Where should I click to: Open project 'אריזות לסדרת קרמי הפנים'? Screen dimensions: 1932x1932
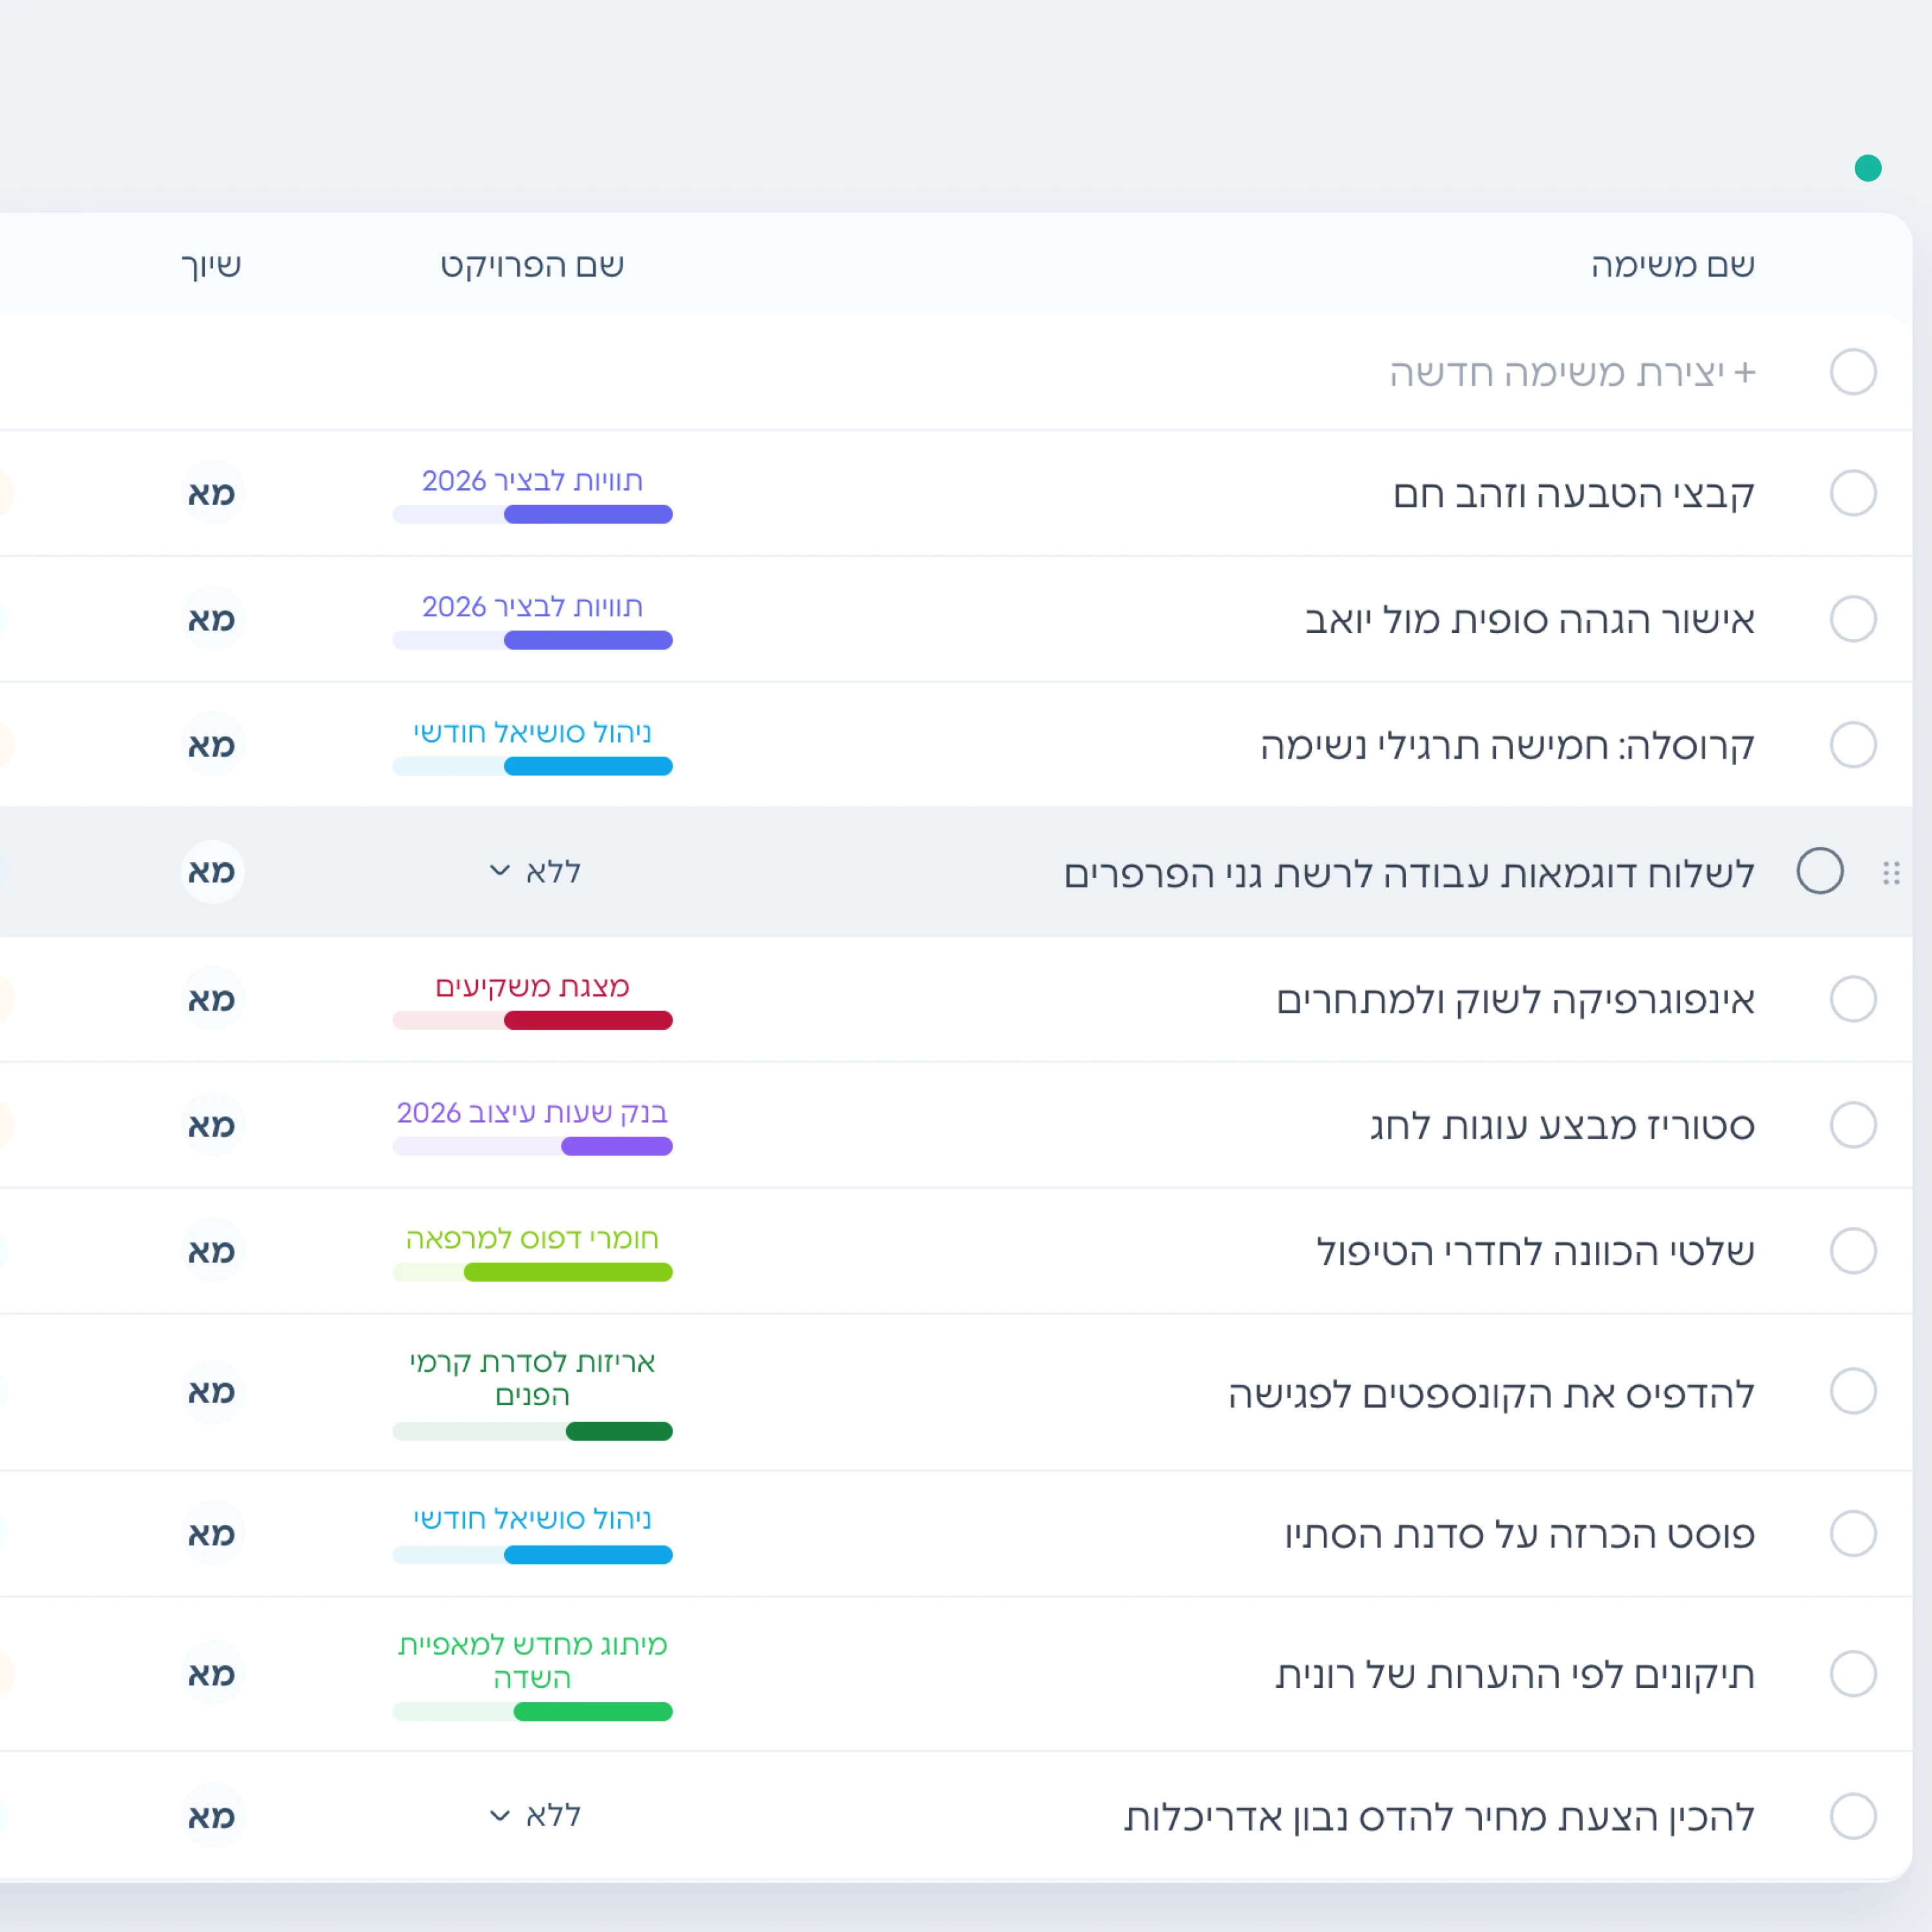pos(532,1378)
